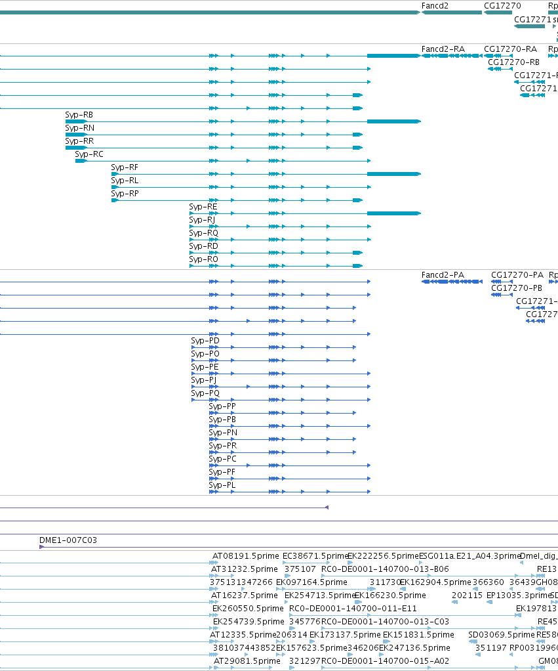Open the EK260550.5prime EST label
The width and height of the screenshot is (558, 671).
[x=248, y=609]
